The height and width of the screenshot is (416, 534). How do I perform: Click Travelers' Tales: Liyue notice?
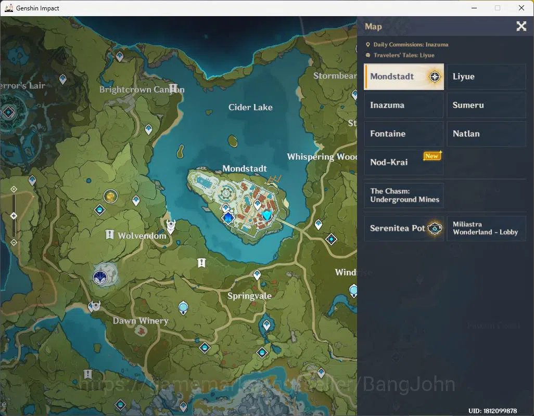(400, 55)
